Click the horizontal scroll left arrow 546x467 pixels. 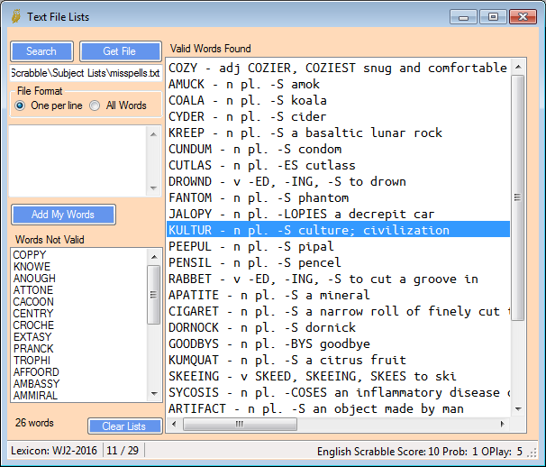174,424
